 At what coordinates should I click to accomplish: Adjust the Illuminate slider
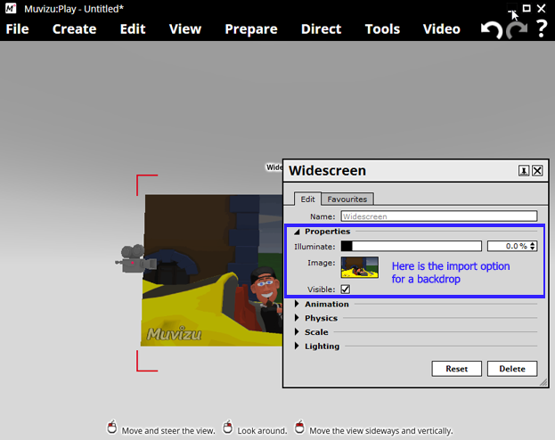click(x=411, y=246)
